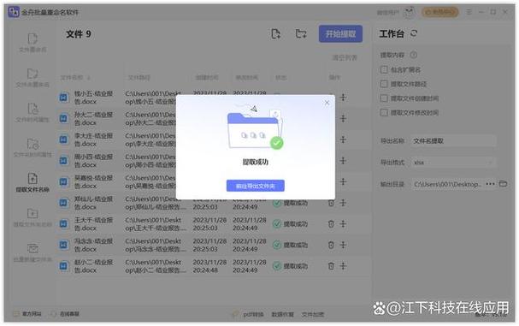This screenshot has height=326, width=519.
Task: Click the move icon for 孙大二 row
Action: (x=343, y=118)
